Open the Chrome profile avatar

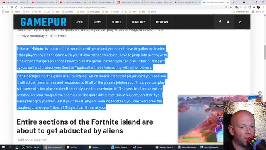click(x=259, y=7)
